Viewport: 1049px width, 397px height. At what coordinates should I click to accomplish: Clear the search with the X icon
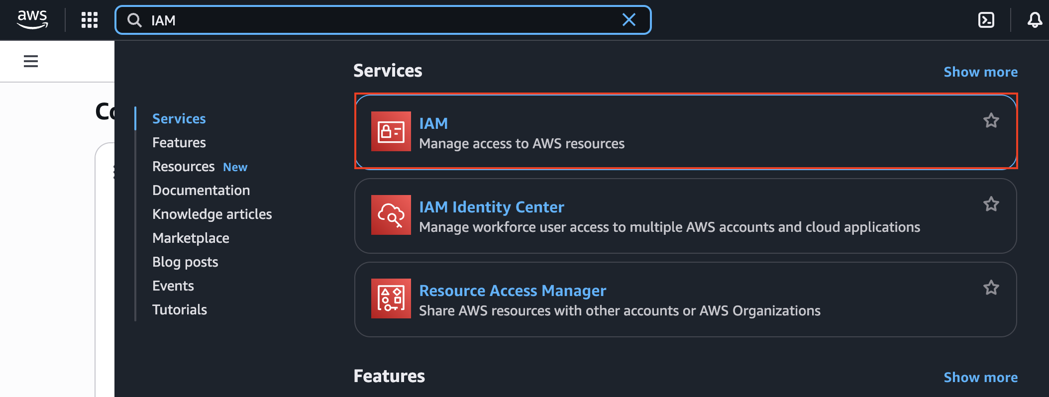click(x=629, y=20)
